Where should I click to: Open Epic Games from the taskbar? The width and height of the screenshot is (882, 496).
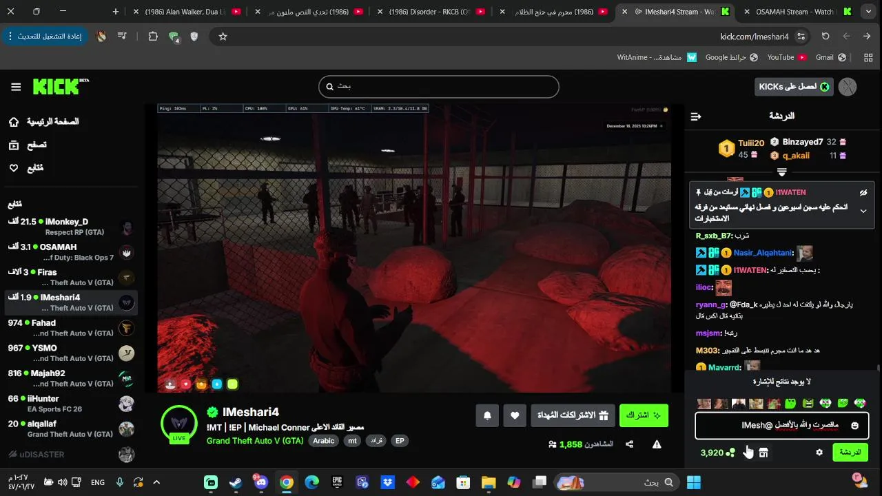point(337,482)
